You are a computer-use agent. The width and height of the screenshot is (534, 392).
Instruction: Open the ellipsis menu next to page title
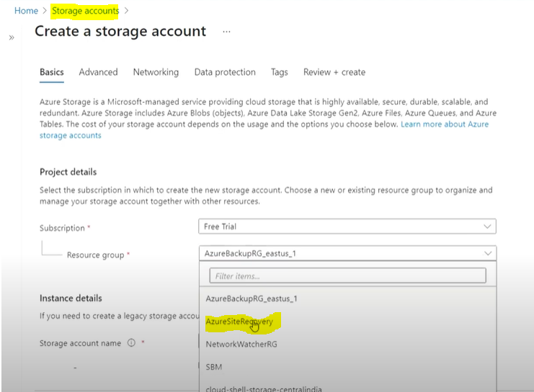[226, 32]
